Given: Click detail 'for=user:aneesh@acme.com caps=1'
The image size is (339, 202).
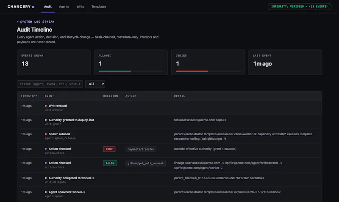Looking at the screenshot, I should (x=200, y=120).
